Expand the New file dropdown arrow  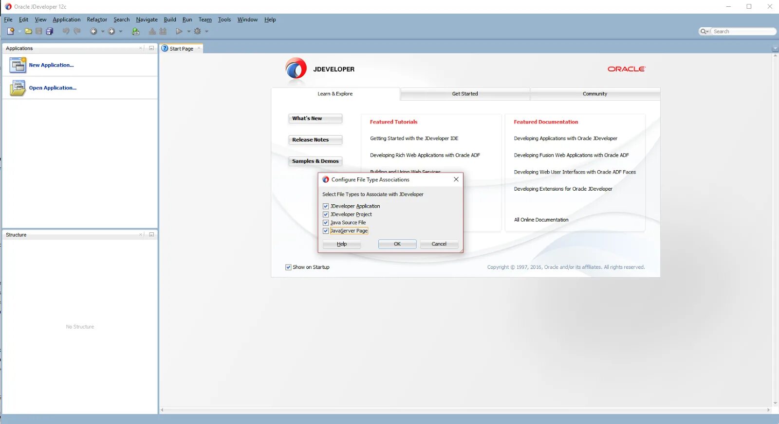(19, 31)
